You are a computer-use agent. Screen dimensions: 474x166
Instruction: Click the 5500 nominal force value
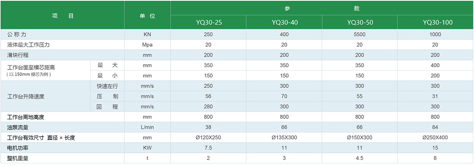click(x=359, y=34)
